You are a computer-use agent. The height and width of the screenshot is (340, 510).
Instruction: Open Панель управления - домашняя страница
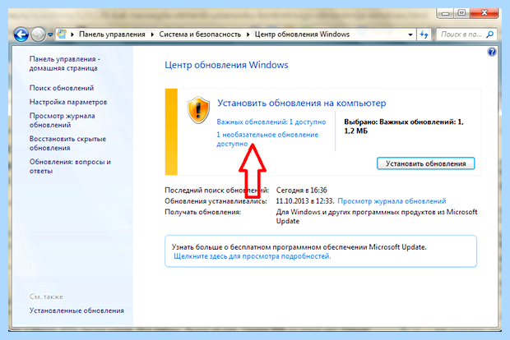(65, 64)
